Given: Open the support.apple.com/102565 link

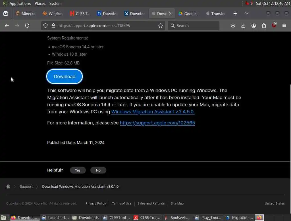Looking at the screenshot, I should (x=157, y=123).
